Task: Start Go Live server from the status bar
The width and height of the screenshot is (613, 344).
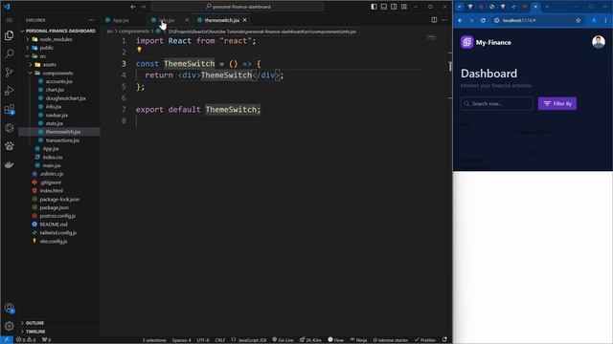Action: (284, 340)
